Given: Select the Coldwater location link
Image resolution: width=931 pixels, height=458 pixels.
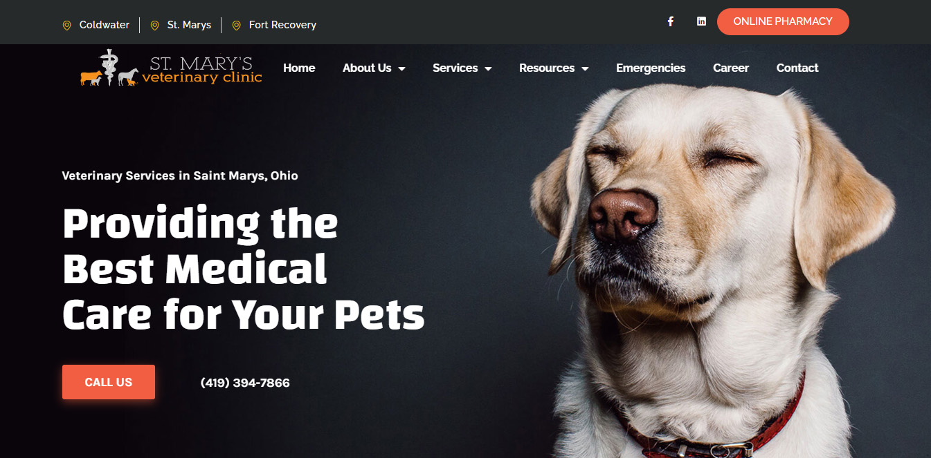Looking at the screenshot, I should tap(105, 25).
